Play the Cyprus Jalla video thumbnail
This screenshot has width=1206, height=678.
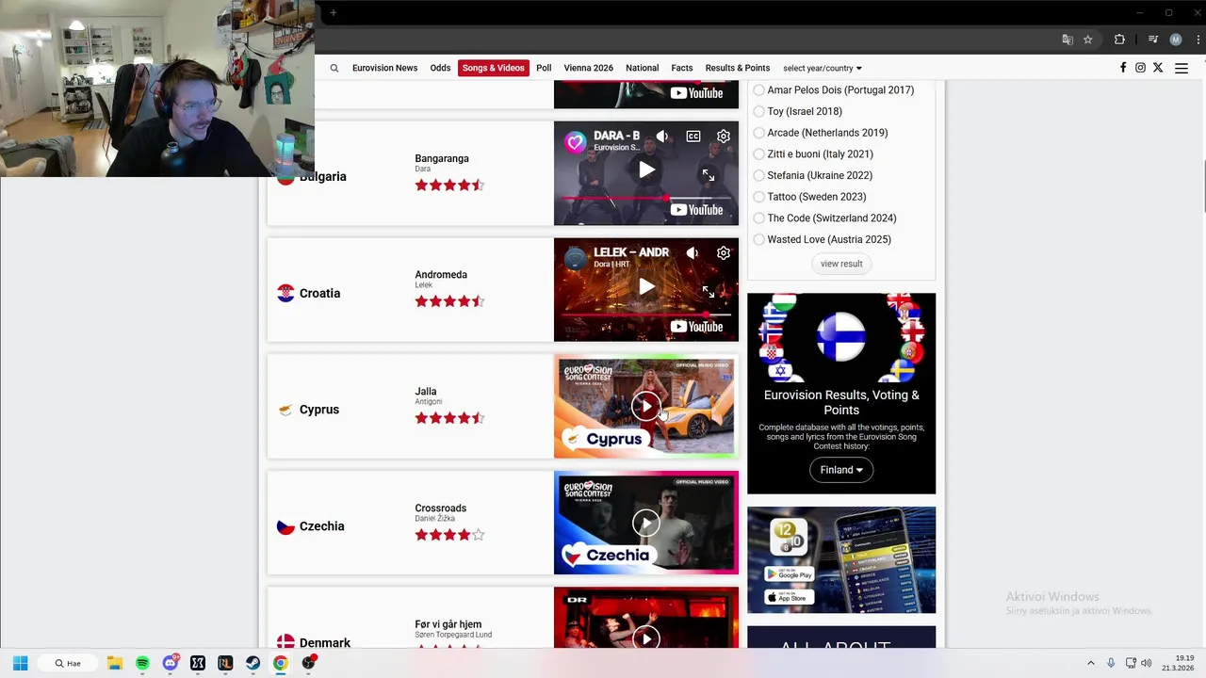pyautogui.click(x=646, y=406)
